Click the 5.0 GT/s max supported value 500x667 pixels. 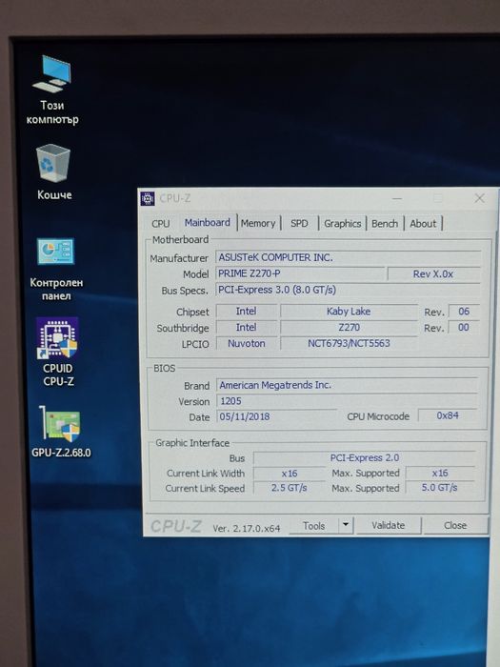coord(440,488)
